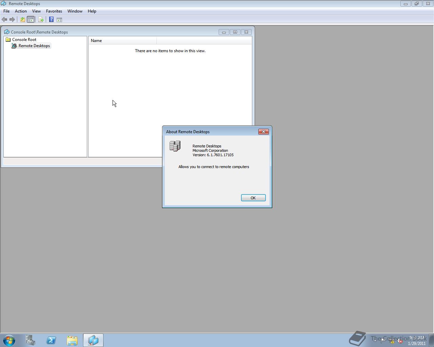Close the About Remote Desktops dialog
Image resolution: width=434 pixels, height=347 pixels.
pyautogui.click(x=263, y=131)
